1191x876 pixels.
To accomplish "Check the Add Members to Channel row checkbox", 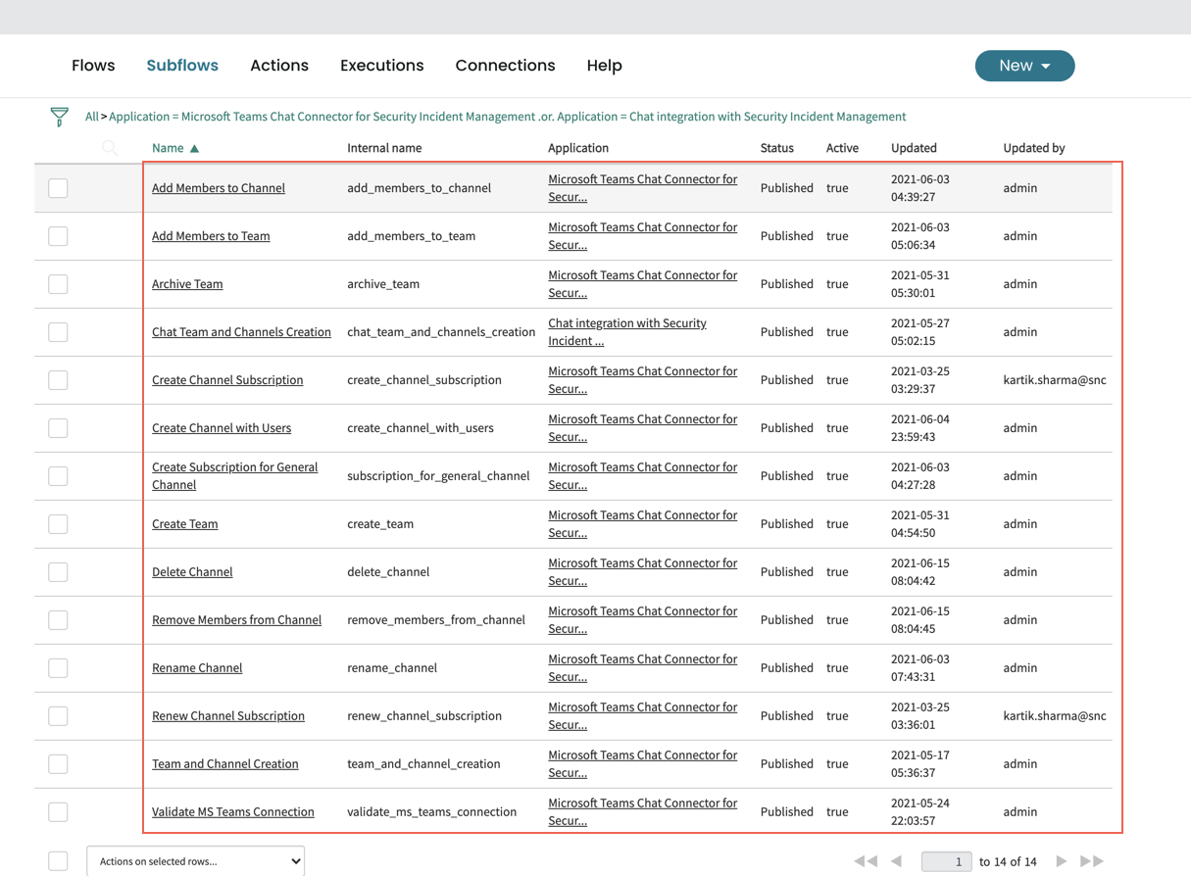I will point(58,187).
